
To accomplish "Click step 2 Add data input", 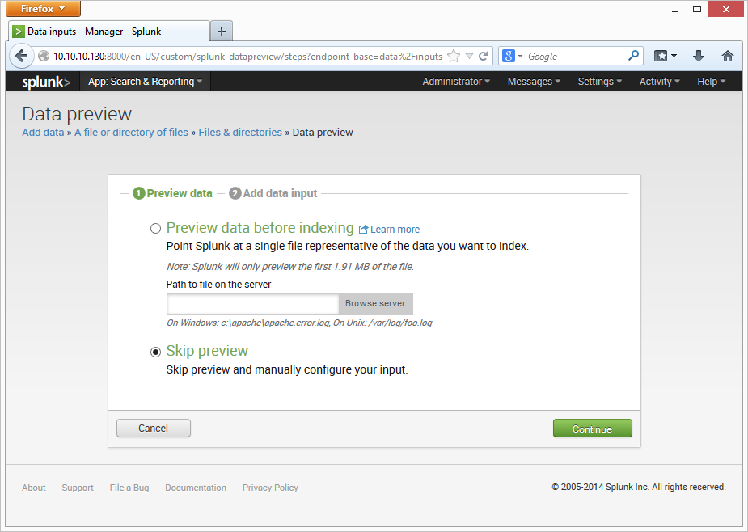I will (x=273, y=193).
